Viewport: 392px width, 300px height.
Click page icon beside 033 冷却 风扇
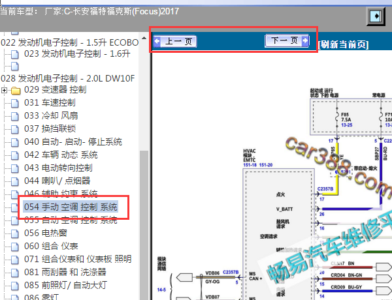pyautogui.click(x=15, y=116)
